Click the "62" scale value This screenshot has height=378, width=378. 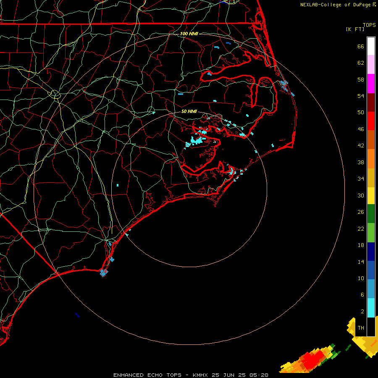click(361, 63)
